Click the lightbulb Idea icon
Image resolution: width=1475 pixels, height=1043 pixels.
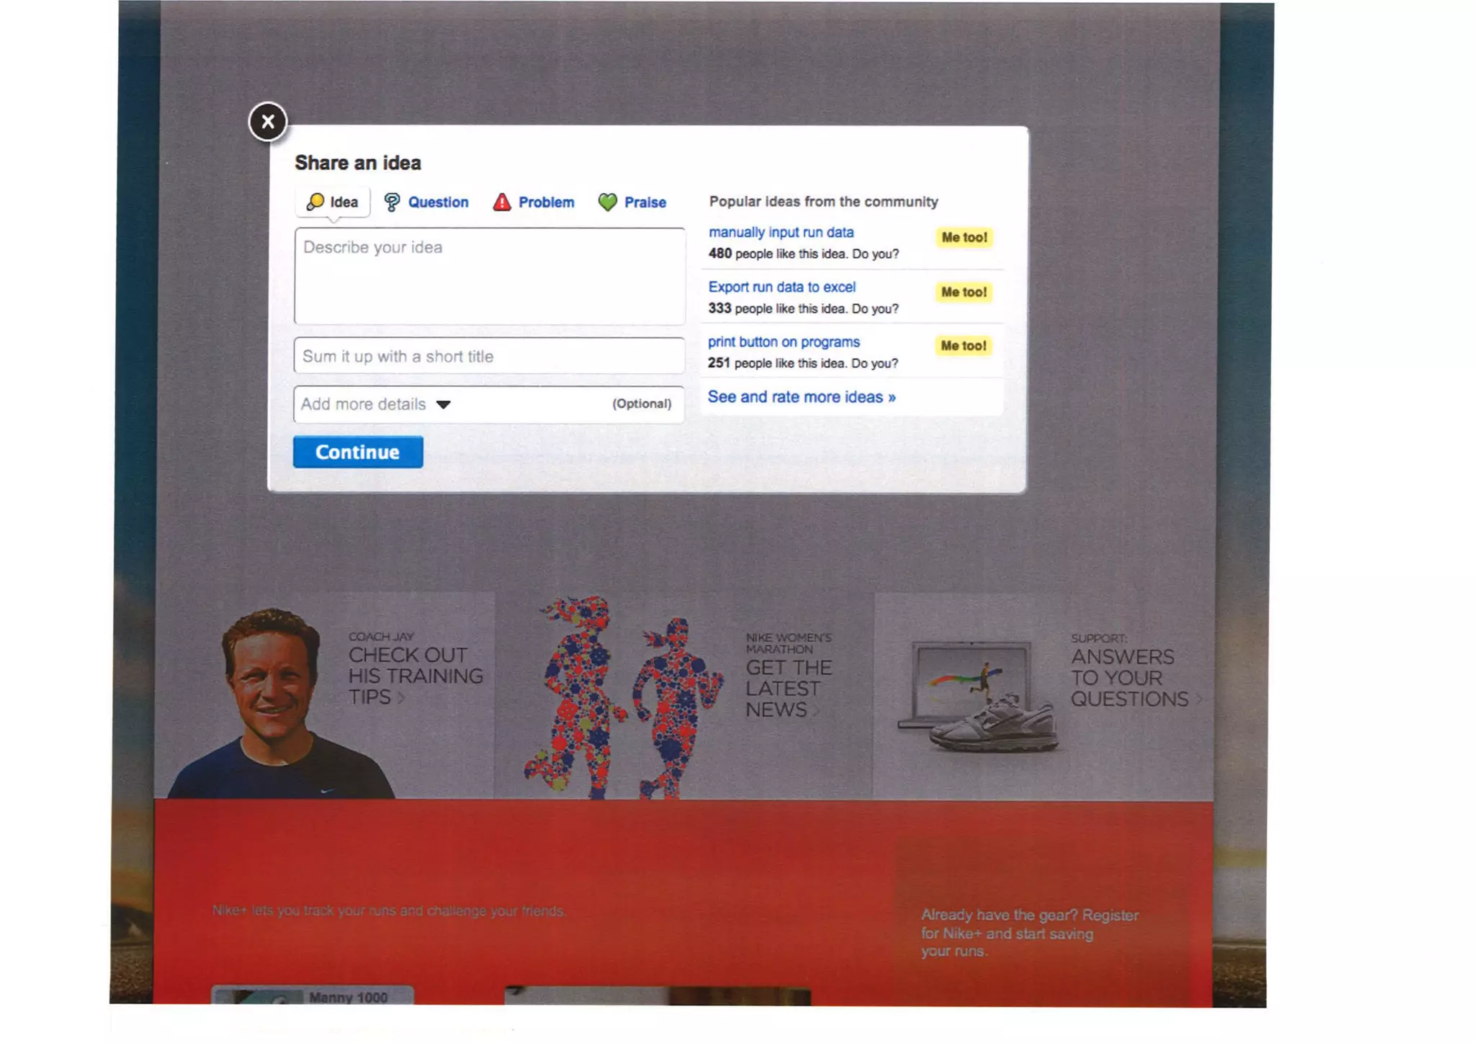point(315,202)
